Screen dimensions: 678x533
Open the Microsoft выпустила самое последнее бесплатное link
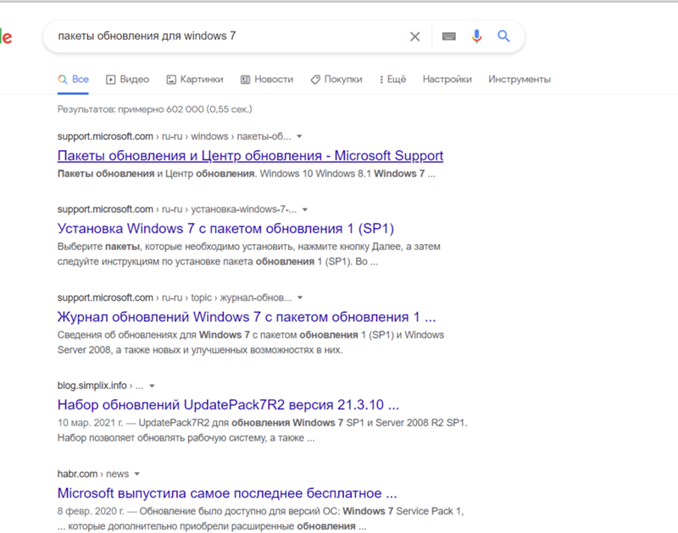(x=227, y=493)
